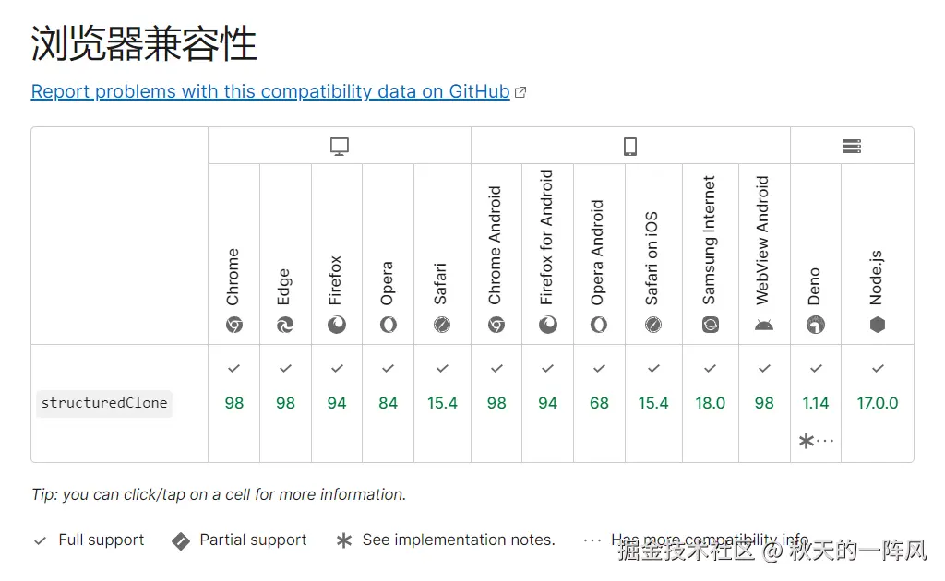Expand the Node.js 17.0.0 support cell

(x=878, y=403)
